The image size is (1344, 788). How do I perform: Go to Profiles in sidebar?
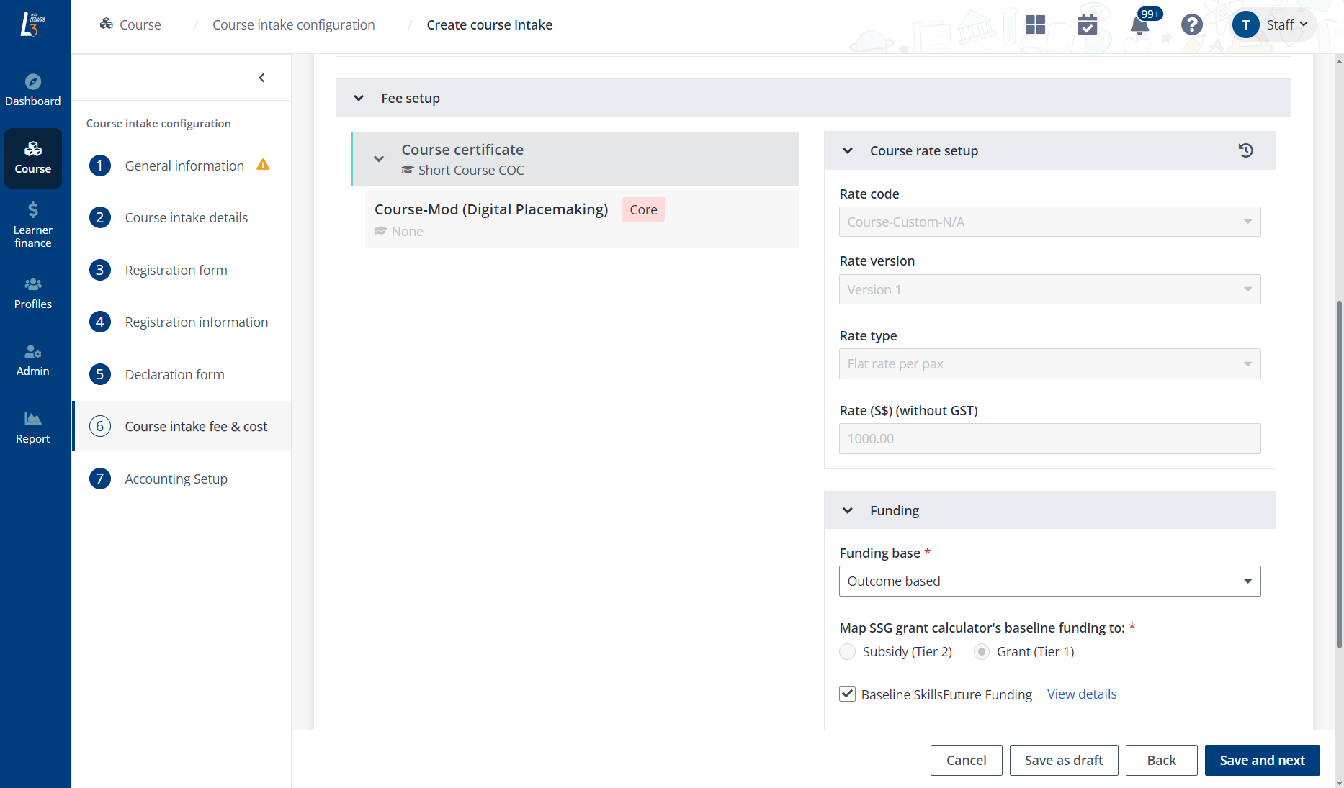coord(33,294)
